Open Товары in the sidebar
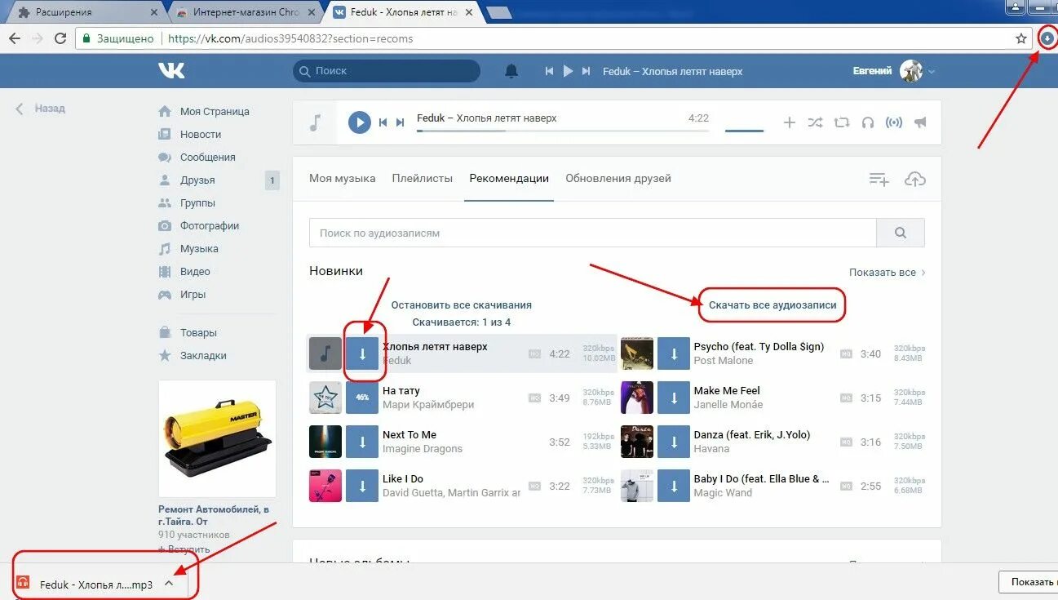Image resolution: width=1058 pixels, height=600 pixels. pyautogui.click(x=198, y=333)
